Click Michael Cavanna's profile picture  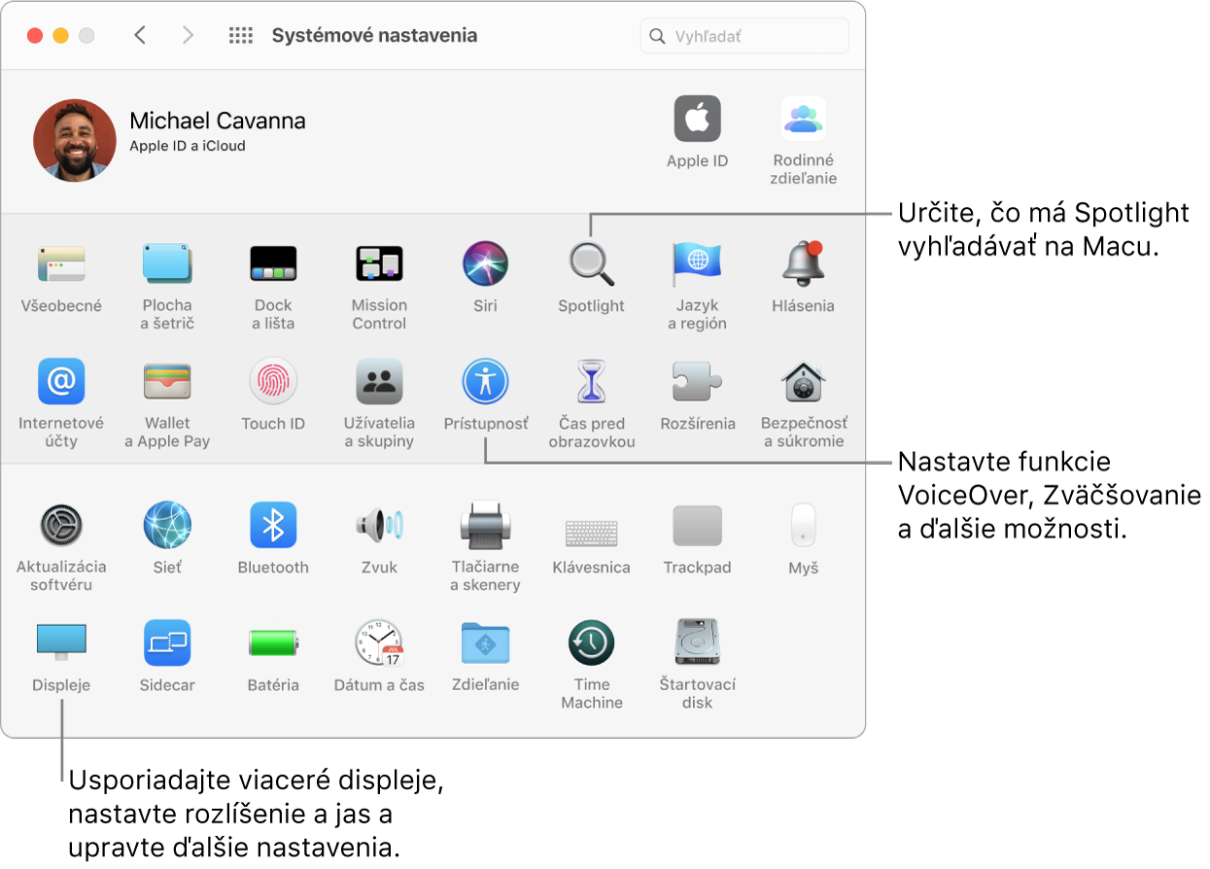[75, 140]
